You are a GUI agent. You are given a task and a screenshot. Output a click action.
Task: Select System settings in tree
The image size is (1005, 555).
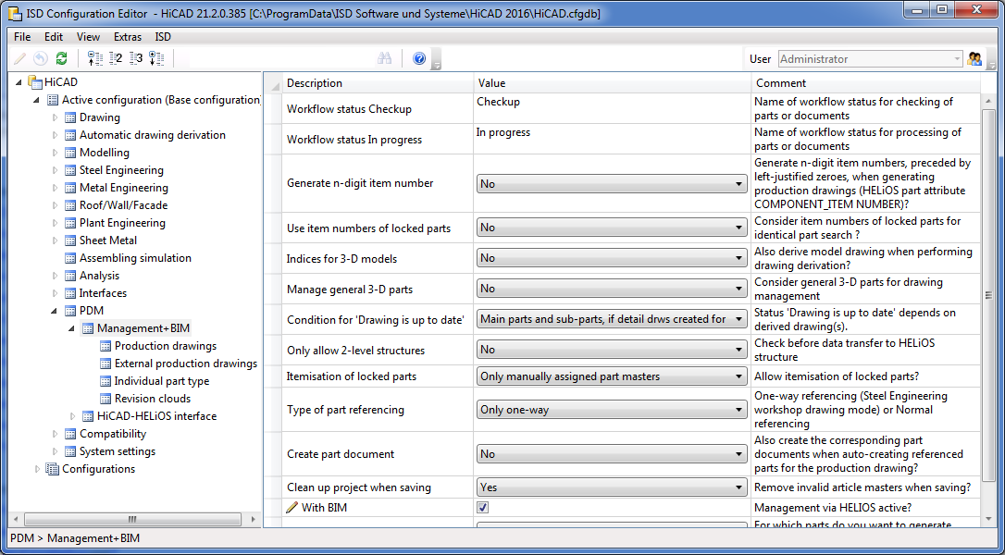118,451
